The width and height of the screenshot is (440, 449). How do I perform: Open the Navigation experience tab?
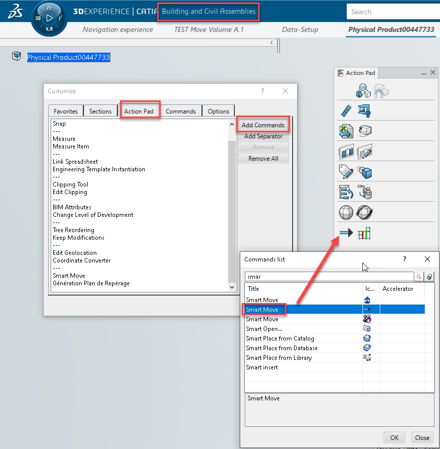[x=118, y=29]
